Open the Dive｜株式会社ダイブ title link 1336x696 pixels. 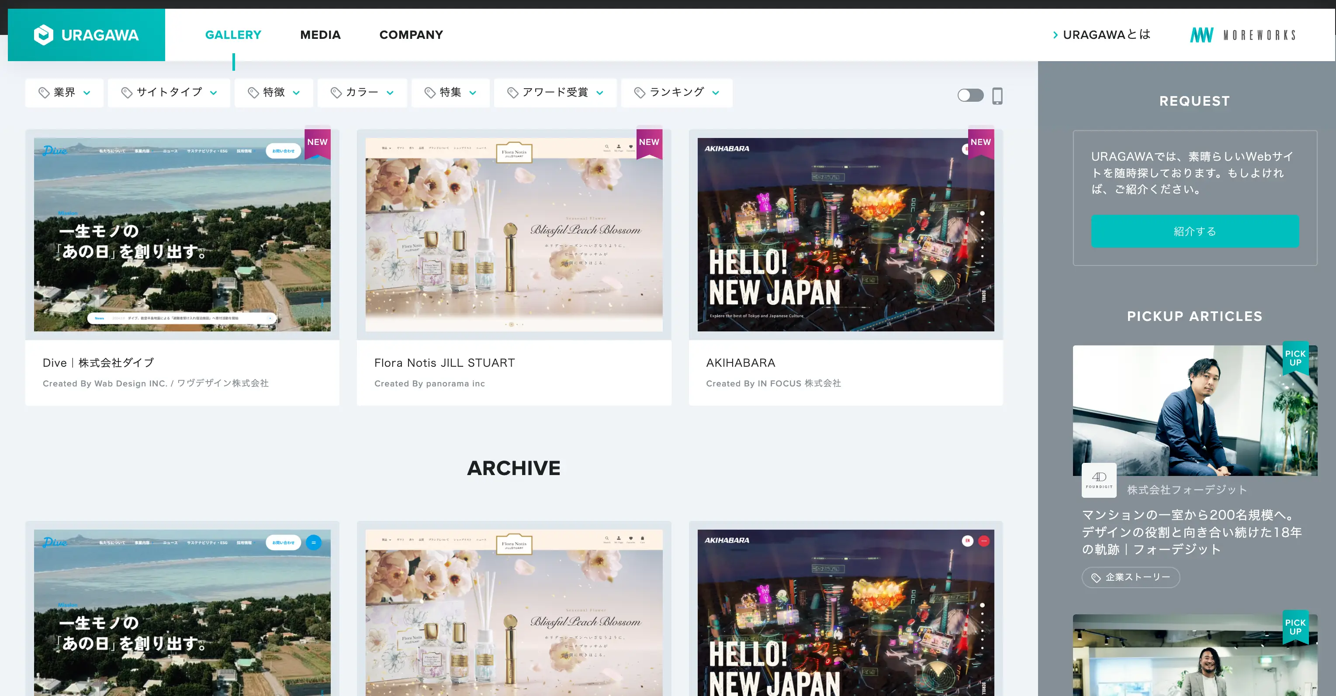click(98, 363)
